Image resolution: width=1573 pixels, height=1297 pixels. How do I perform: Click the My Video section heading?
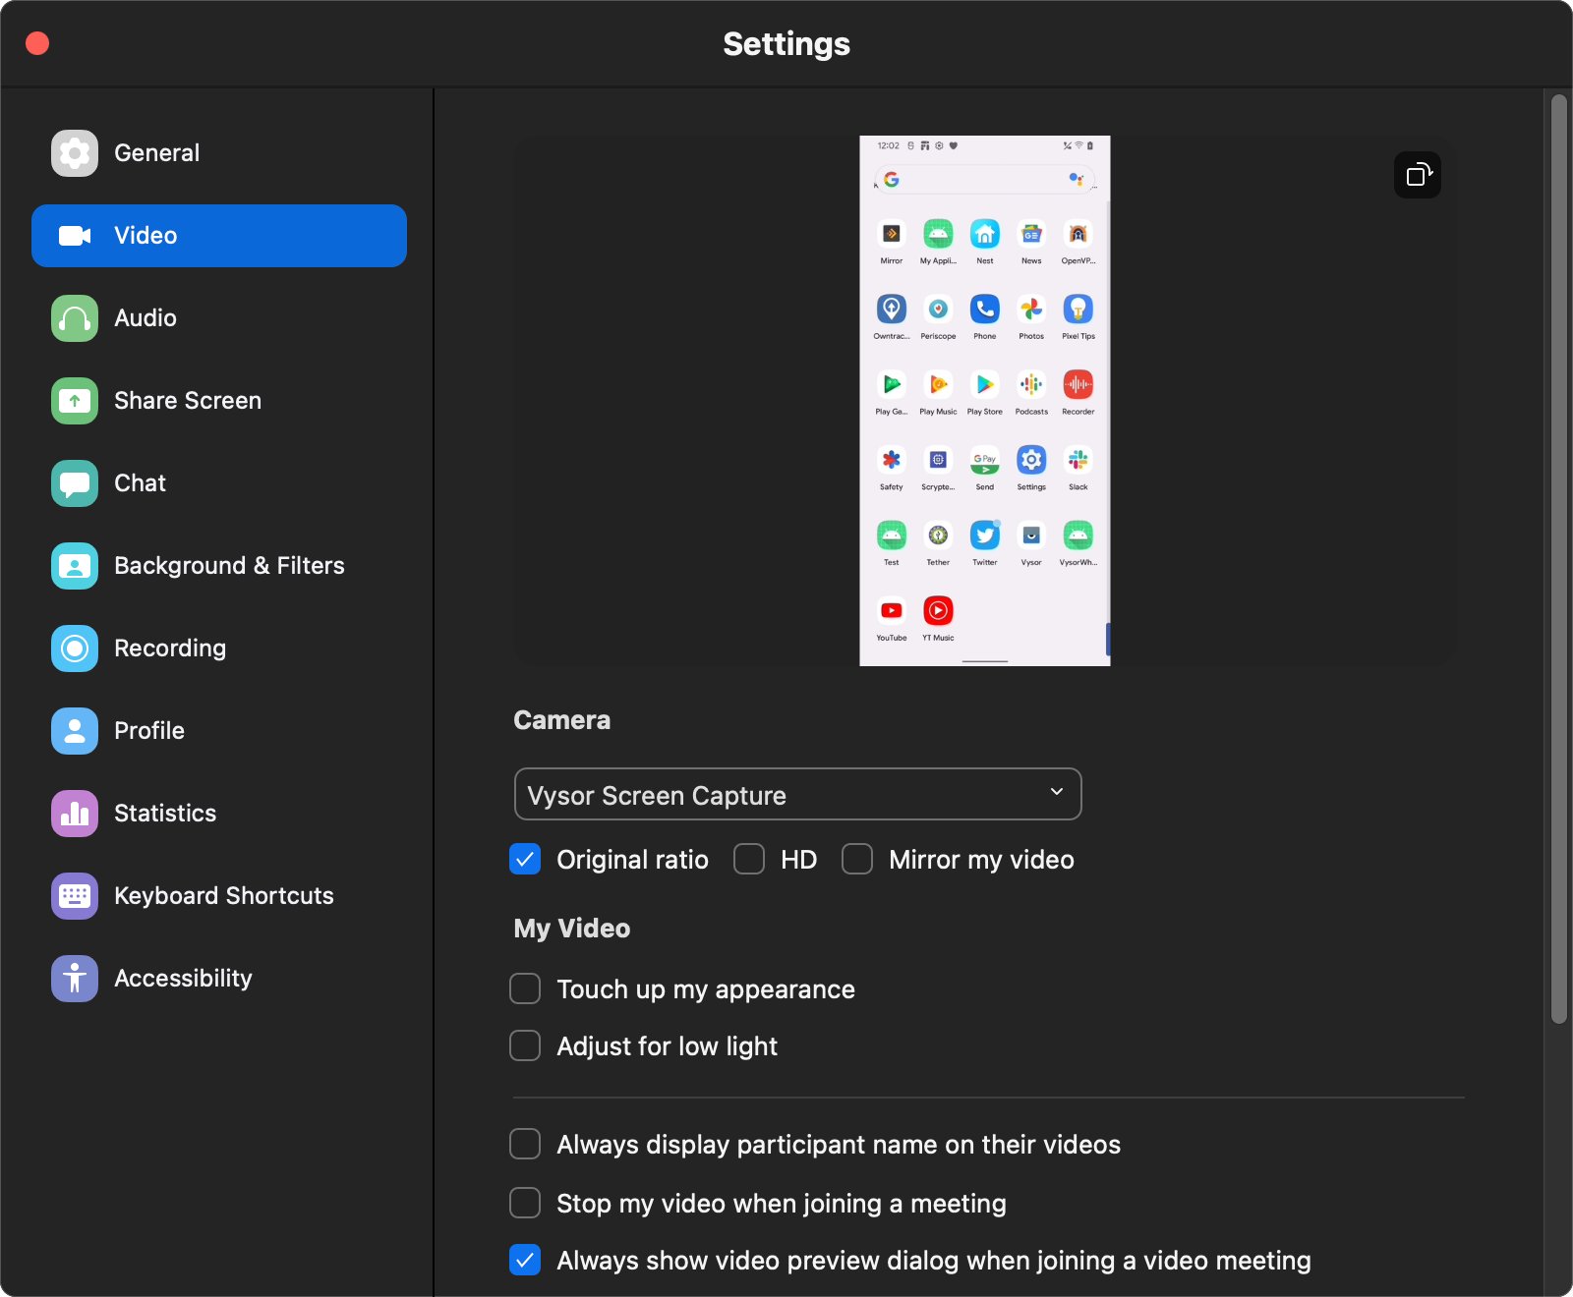571,929
